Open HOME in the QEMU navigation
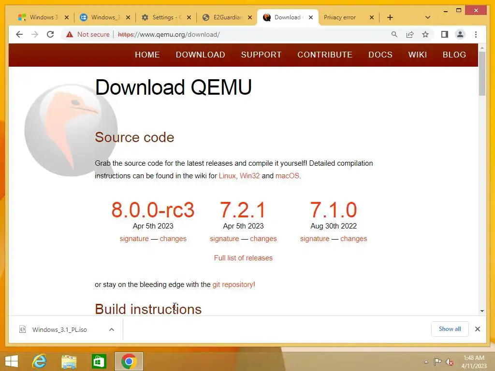495x371 pixels. [147, 55]
